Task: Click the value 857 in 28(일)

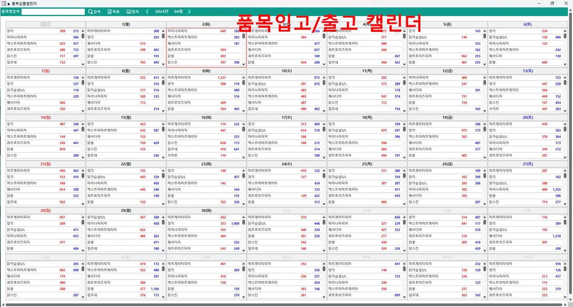Action: (x=62, y=217)
